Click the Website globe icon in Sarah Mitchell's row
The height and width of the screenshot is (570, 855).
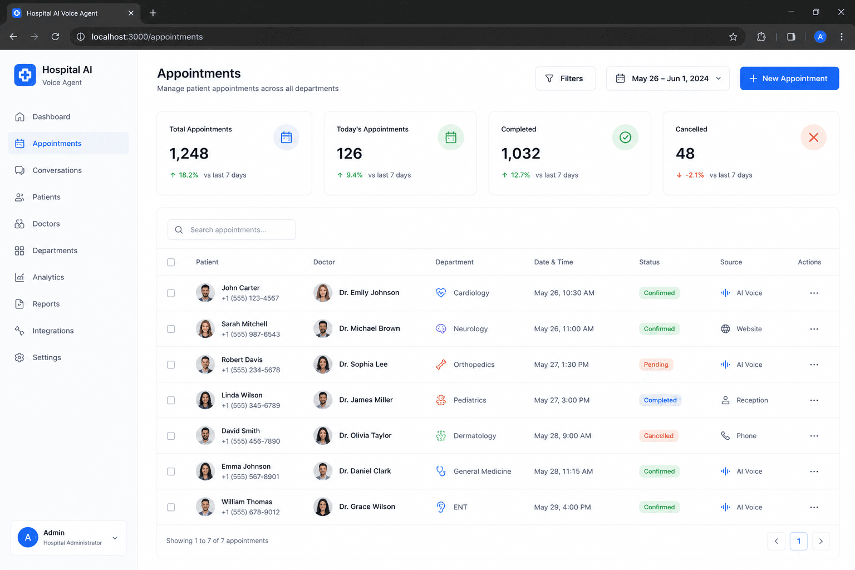click(725, 329)
